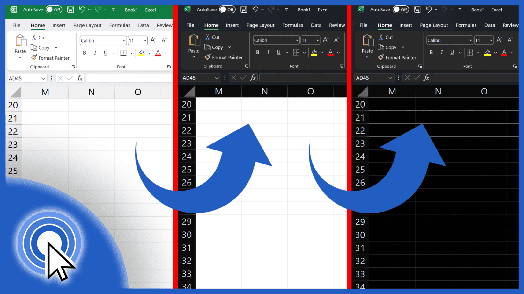Viewport: 524px width, 294px height.
Task: Click Copy button in light theme window
Action: (40, 48)
